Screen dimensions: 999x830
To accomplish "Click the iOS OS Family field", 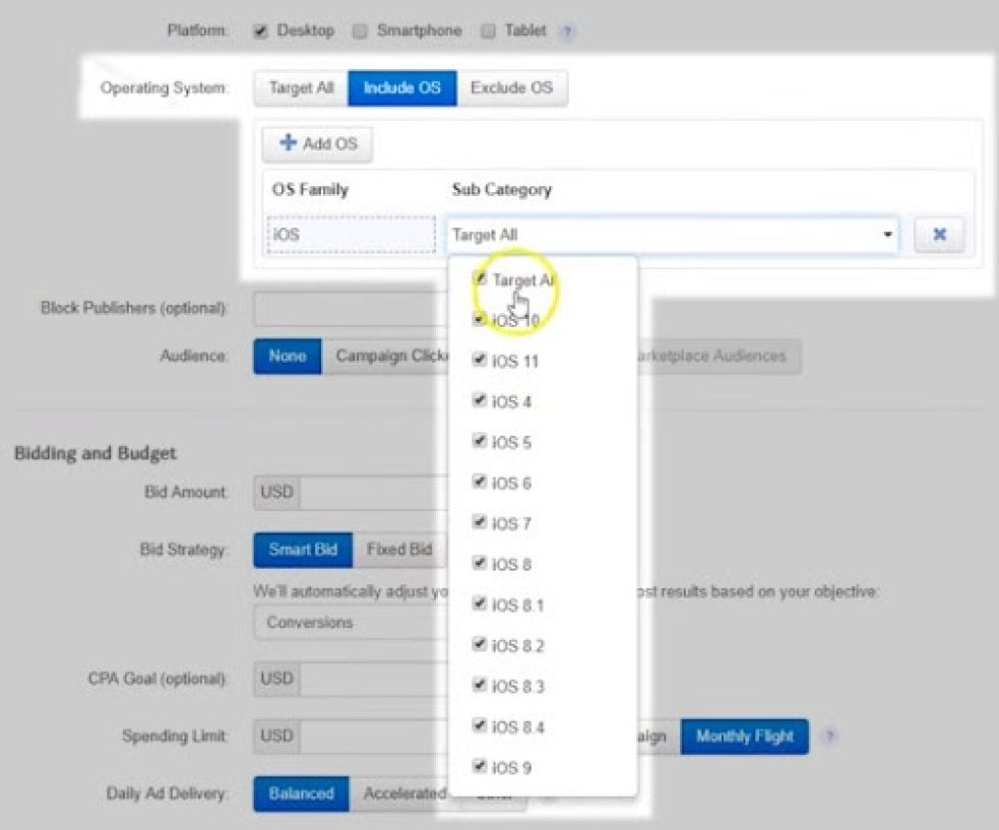I will (350, 235).
